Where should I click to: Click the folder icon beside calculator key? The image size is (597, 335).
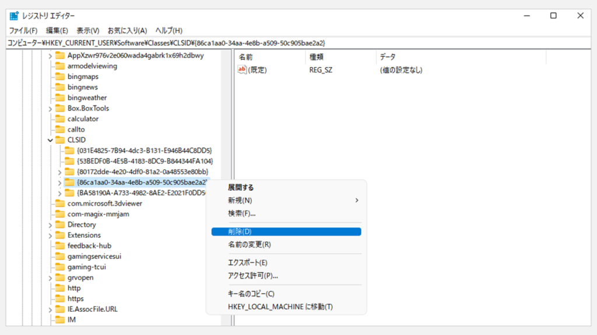point(59,119)
